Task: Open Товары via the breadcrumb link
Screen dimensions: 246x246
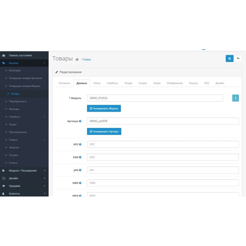Action: (86, 59)
